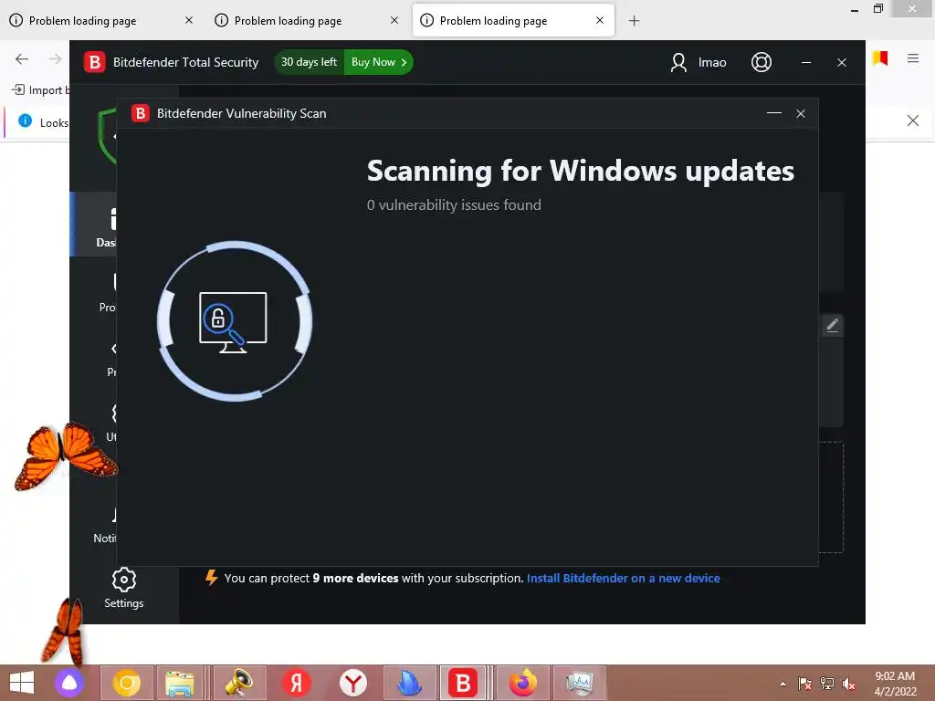Open the purple Alice assistant taskbar icon

pyautogui.click(x=69, y=683)
